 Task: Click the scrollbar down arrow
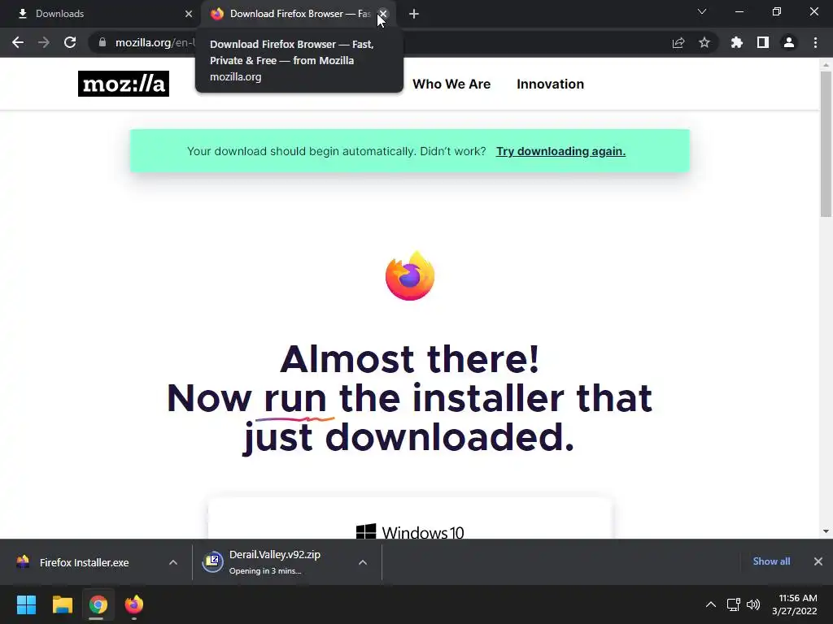pyautogui.click(x=826, y=531)
